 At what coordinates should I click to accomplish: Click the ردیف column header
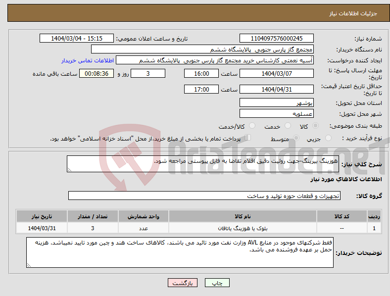tap(374, 216)
